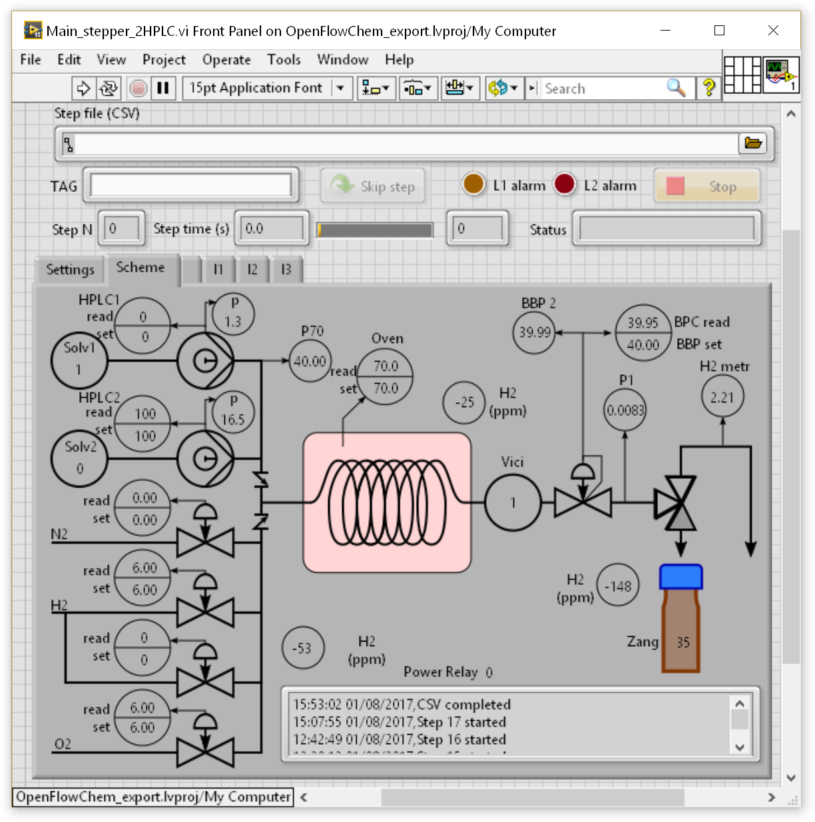Click the Solv2 selector circle
This screenshot has height=822, width=815.
click(79, 458)
